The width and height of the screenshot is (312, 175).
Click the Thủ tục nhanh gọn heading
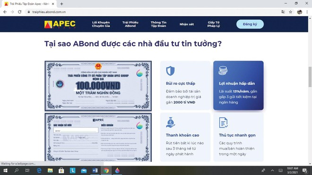pyautogui.click(x=237, y=135)
